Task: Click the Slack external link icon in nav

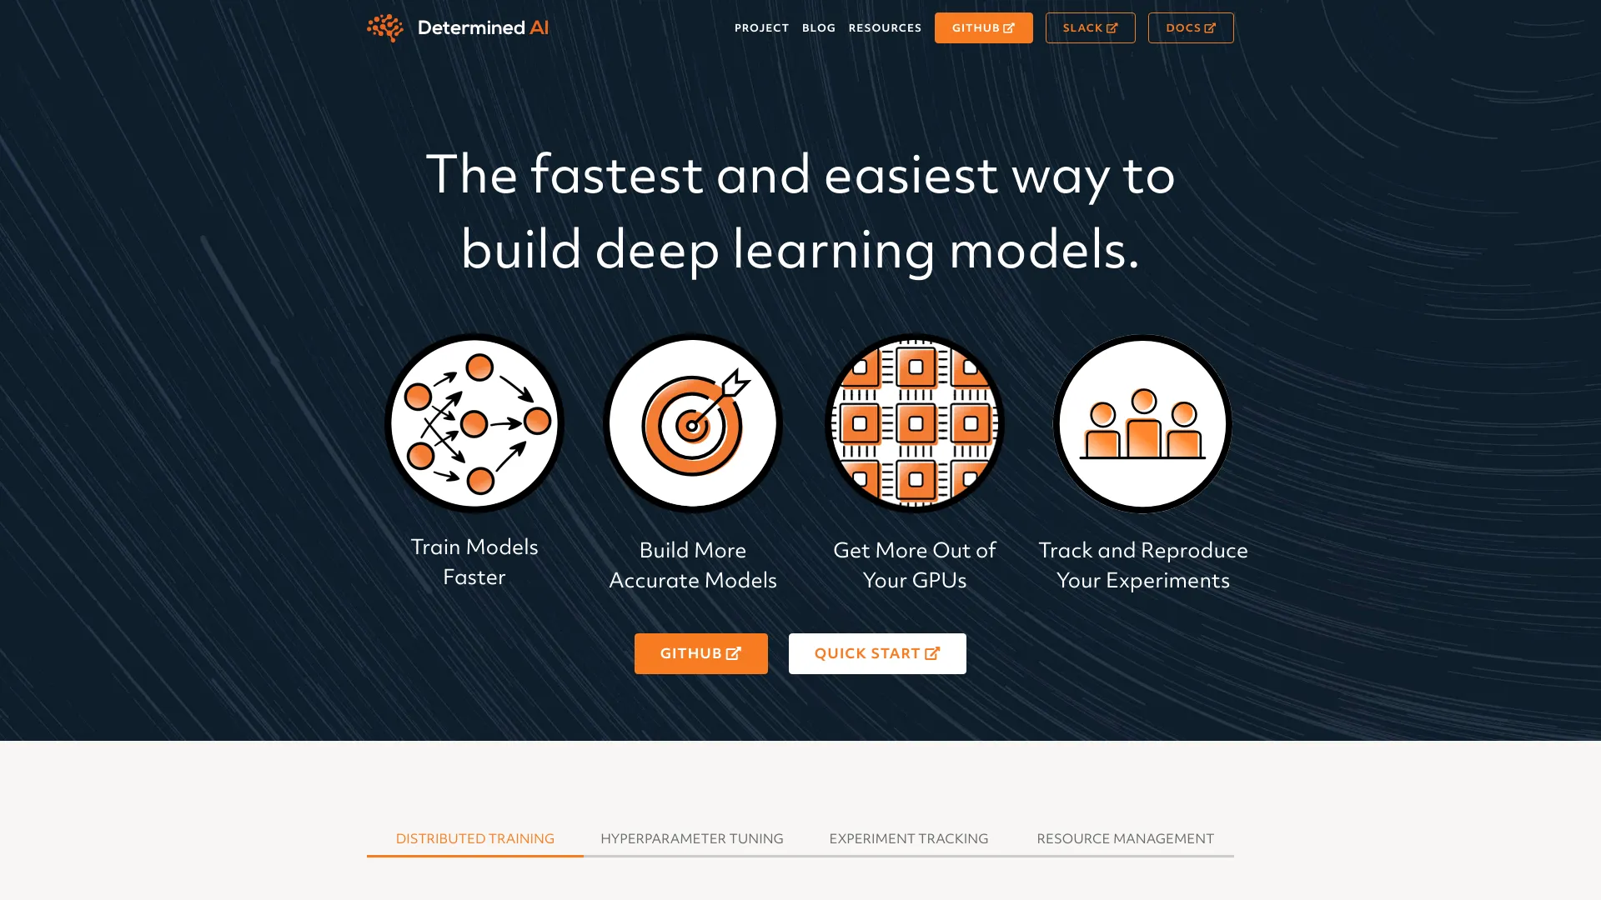Action: pyautogui.click(x=1113, y=27)
